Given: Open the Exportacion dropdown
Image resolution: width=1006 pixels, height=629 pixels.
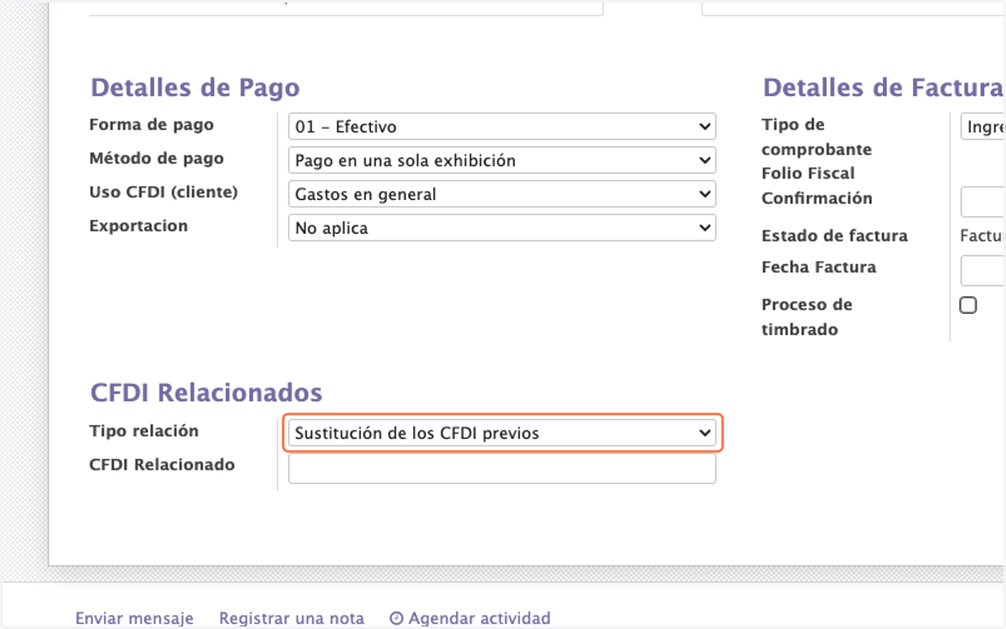Looking at the screenshot, I should pos(501,228).
